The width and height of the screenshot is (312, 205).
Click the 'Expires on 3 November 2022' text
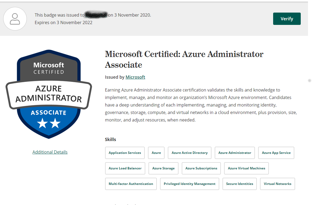(64, 22)
